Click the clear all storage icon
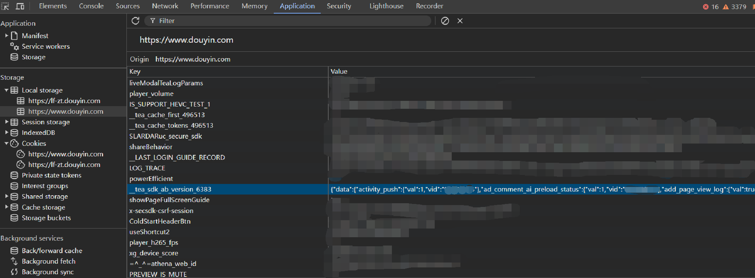The image size is (755, 278). coord(445,21)
